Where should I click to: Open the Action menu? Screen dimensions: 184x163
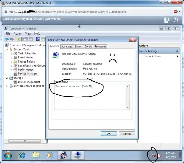(x=18, y=33)
